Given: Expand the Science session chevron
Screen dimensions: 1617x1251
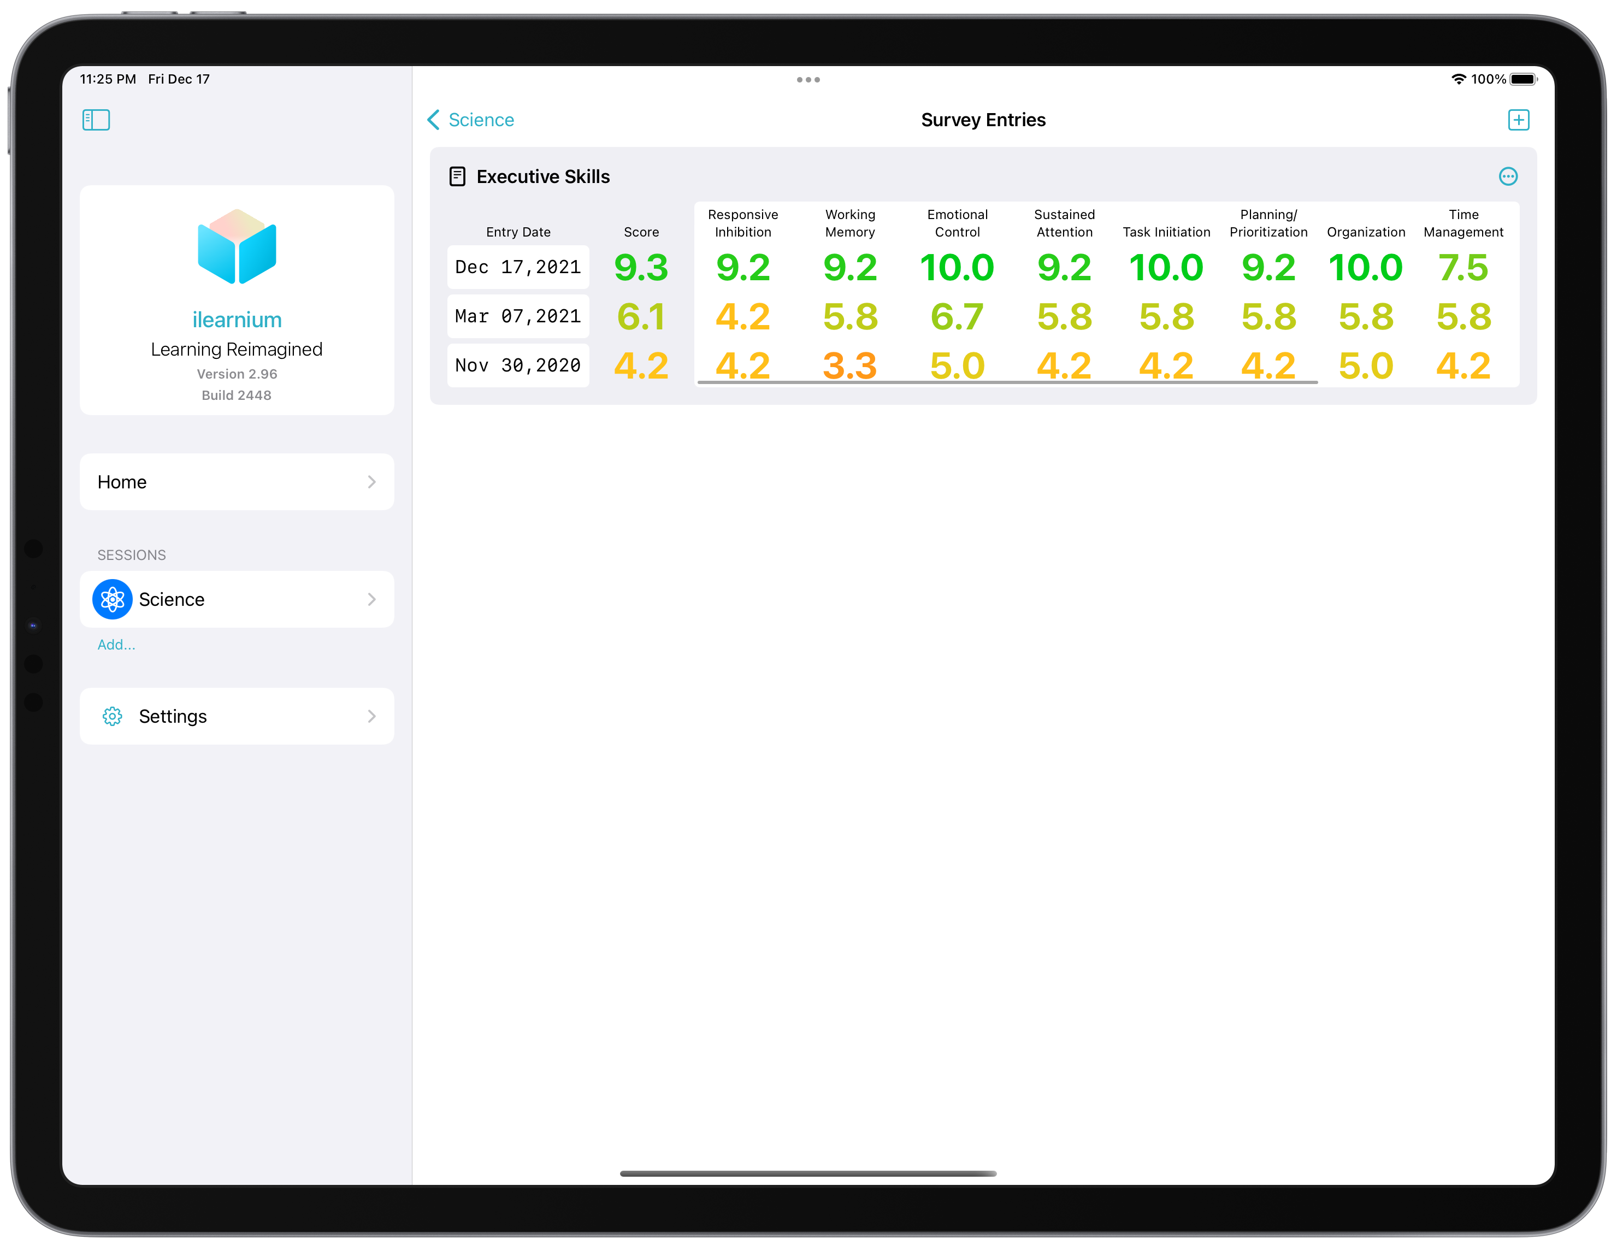Looking at the screenshot, I should (x=371, y=599).
